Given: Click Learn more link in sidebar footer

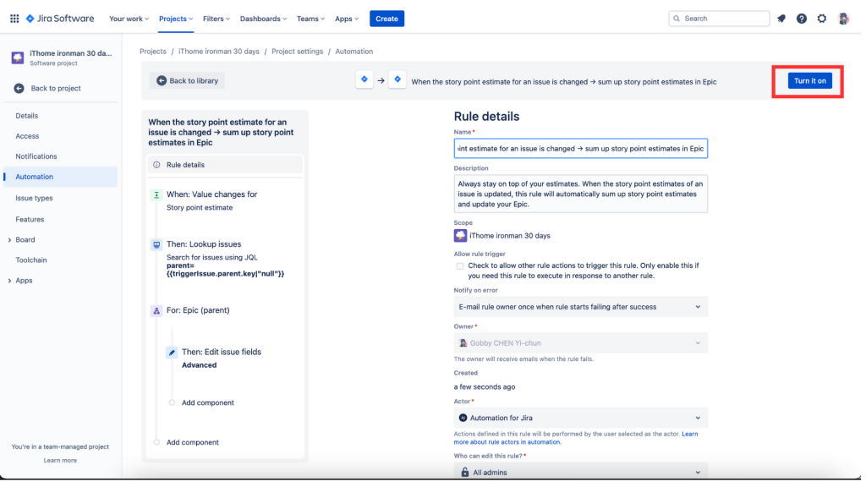Looking at the screenshot, I should (x=60, y=461).
